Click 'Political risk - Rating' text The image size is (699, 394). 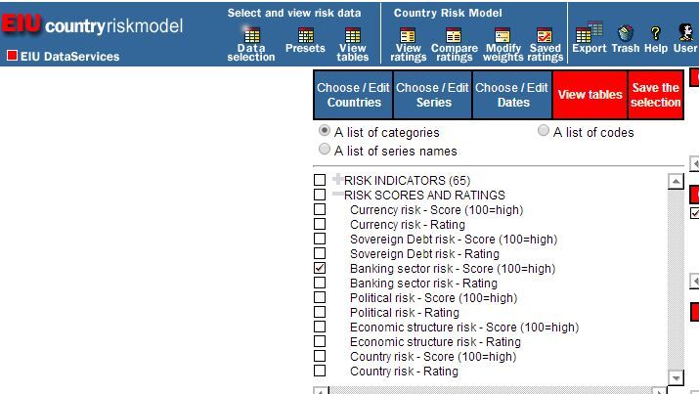tap(405, 313)
